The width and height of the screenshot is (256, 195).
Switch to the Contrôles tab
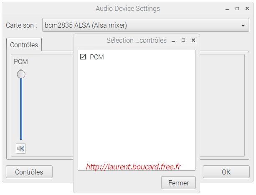coord(24,45)
